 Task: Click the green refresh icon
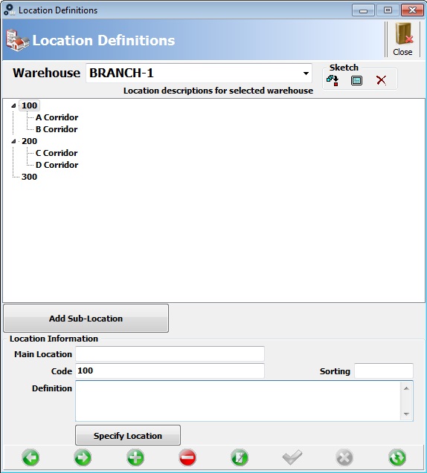[x=397, y=457]
